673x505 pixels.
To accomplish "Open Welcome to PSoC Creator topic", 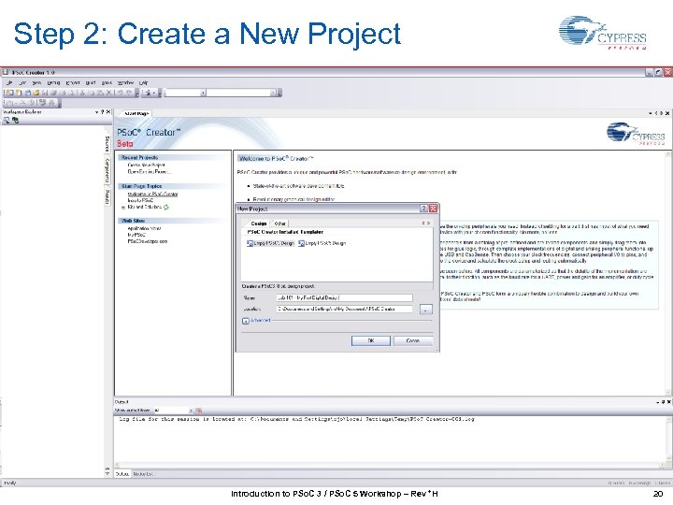I will point(152,195).
